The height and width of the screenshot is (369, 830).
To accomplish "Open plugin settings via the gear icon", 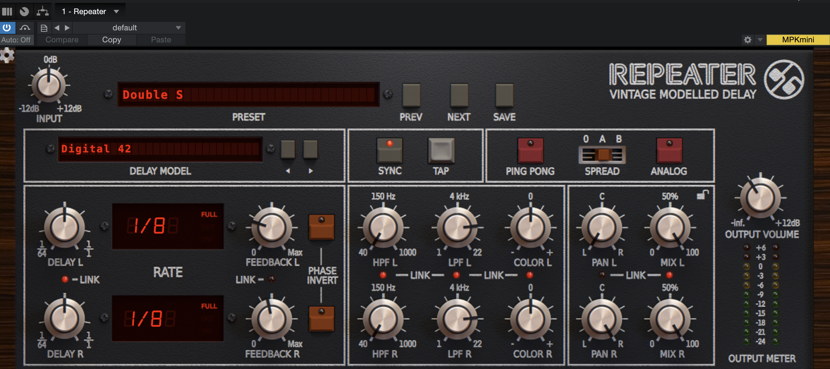I will click(748, 40).
